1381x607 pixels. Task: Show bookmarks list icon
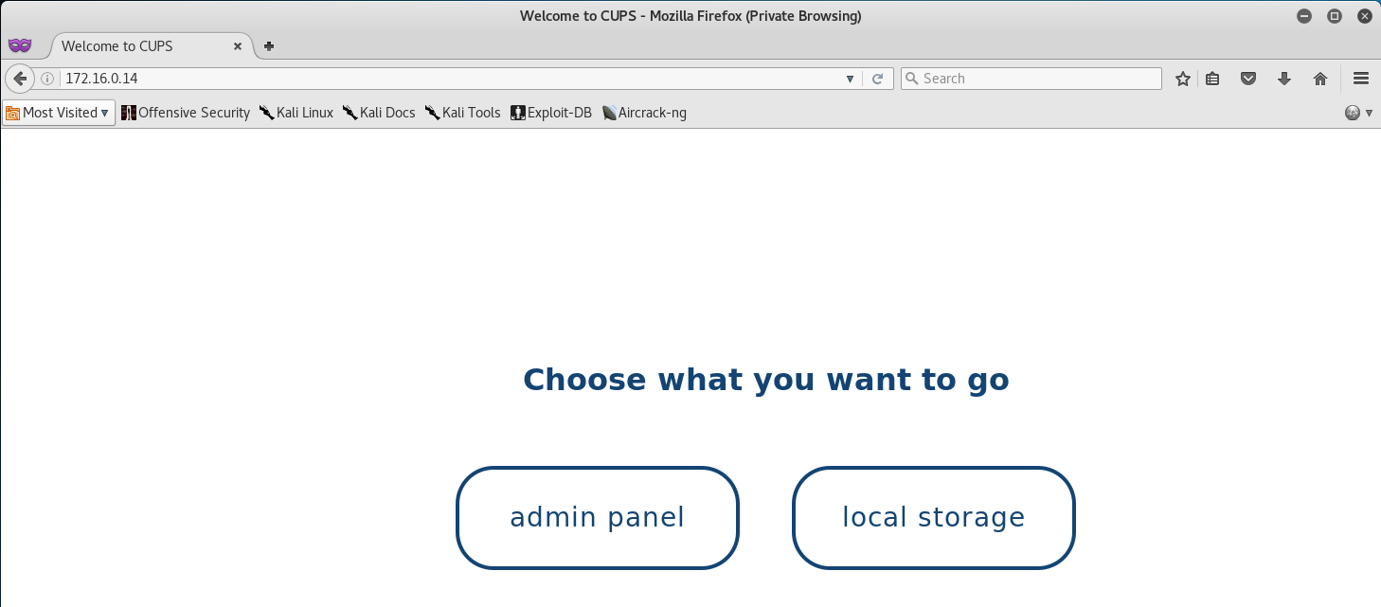coord(1212,79)
